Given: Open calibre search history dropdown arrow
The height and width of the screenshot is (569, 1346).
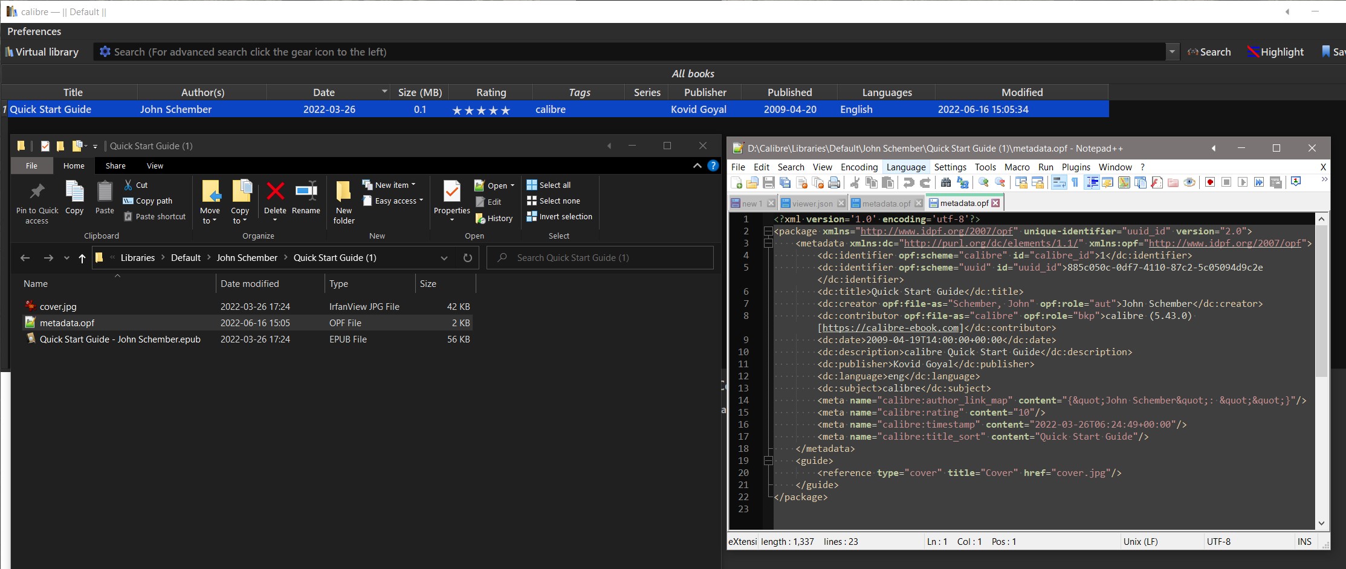Looking at the screenshot, I should point(1172,52).
